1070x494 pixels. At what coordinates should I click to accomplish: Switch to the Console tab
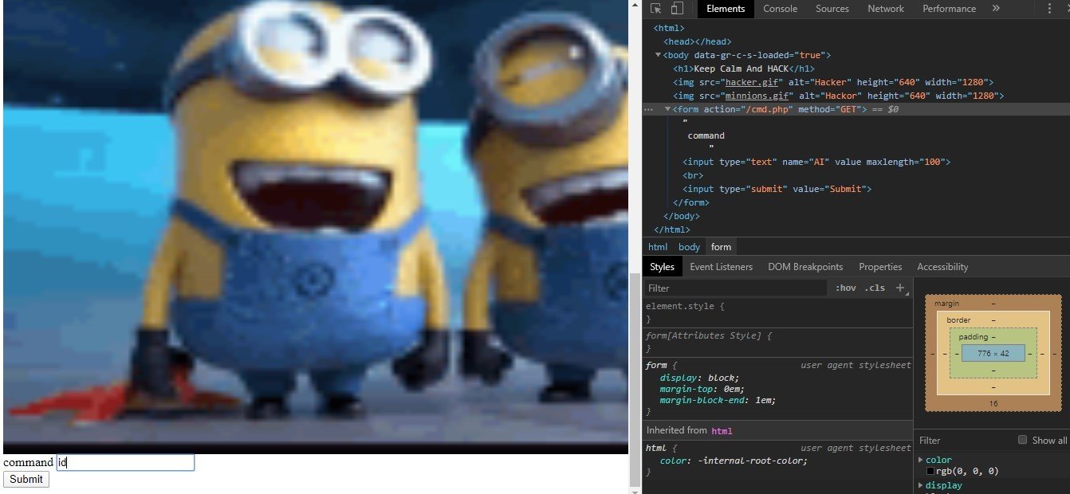(x=780, y=9)
